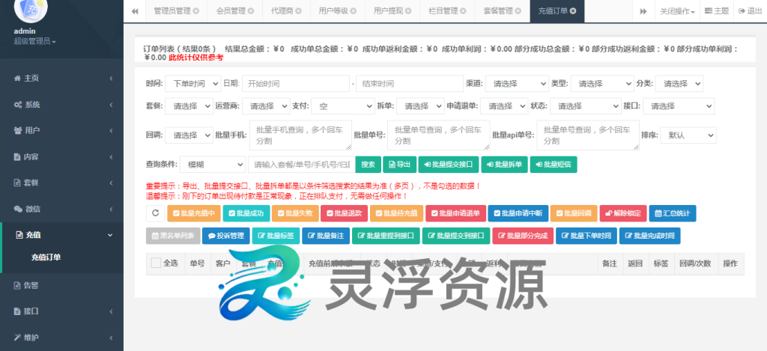
Task: Click the 批量提交接口 button
Action: click(x=449, y=165)
